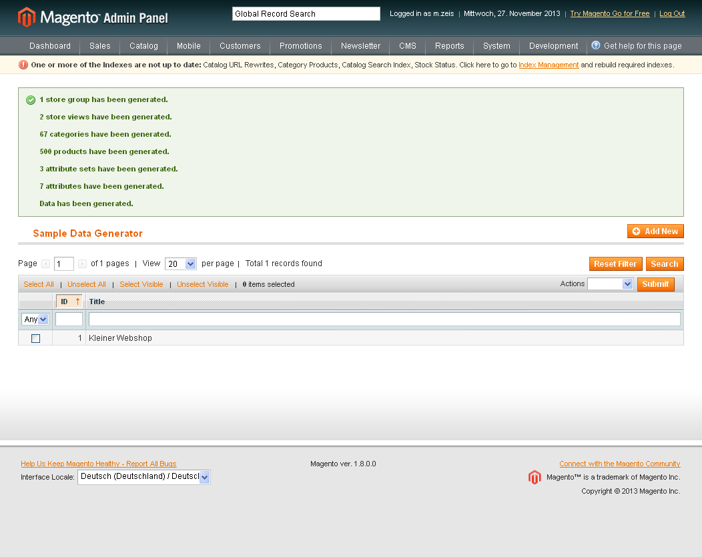
Task: Click the ID filter input field
Action: pyautogui.click(x=69, y=319)
